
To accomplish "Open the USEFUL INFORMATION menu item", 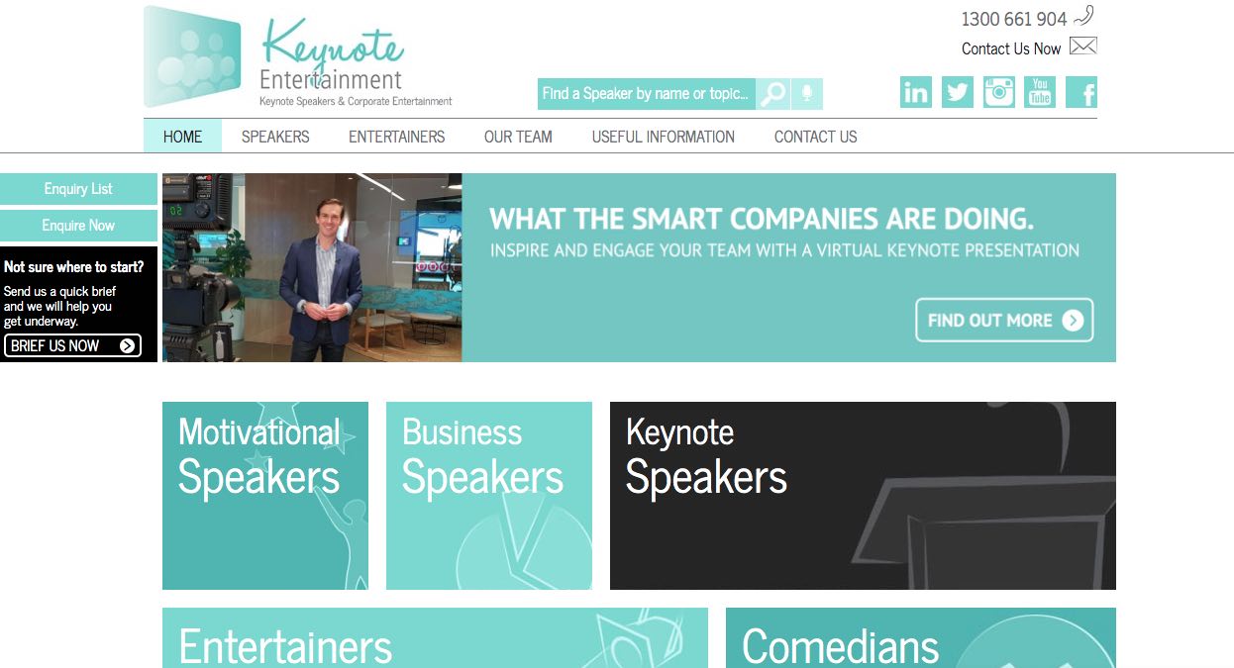I will click(664, 137).
